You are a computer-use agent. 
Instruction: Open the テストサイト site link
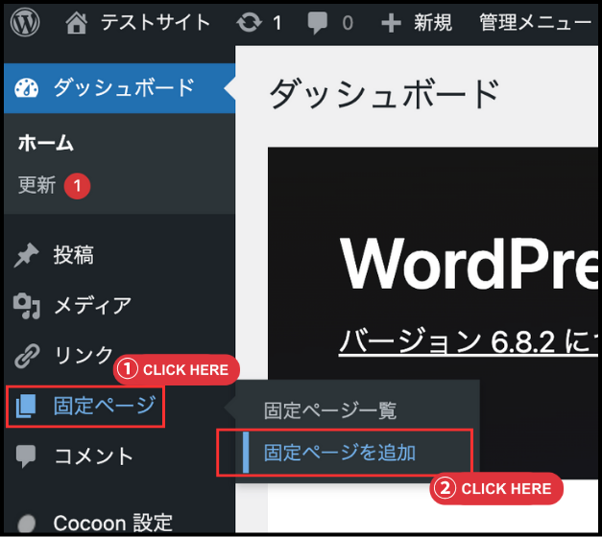click(156, 22)
